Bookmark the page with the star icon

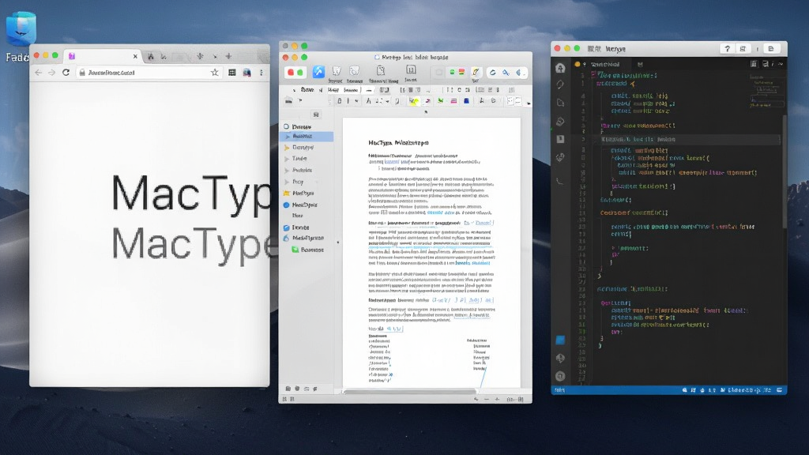pyautogui.click(x=215, y=73)
